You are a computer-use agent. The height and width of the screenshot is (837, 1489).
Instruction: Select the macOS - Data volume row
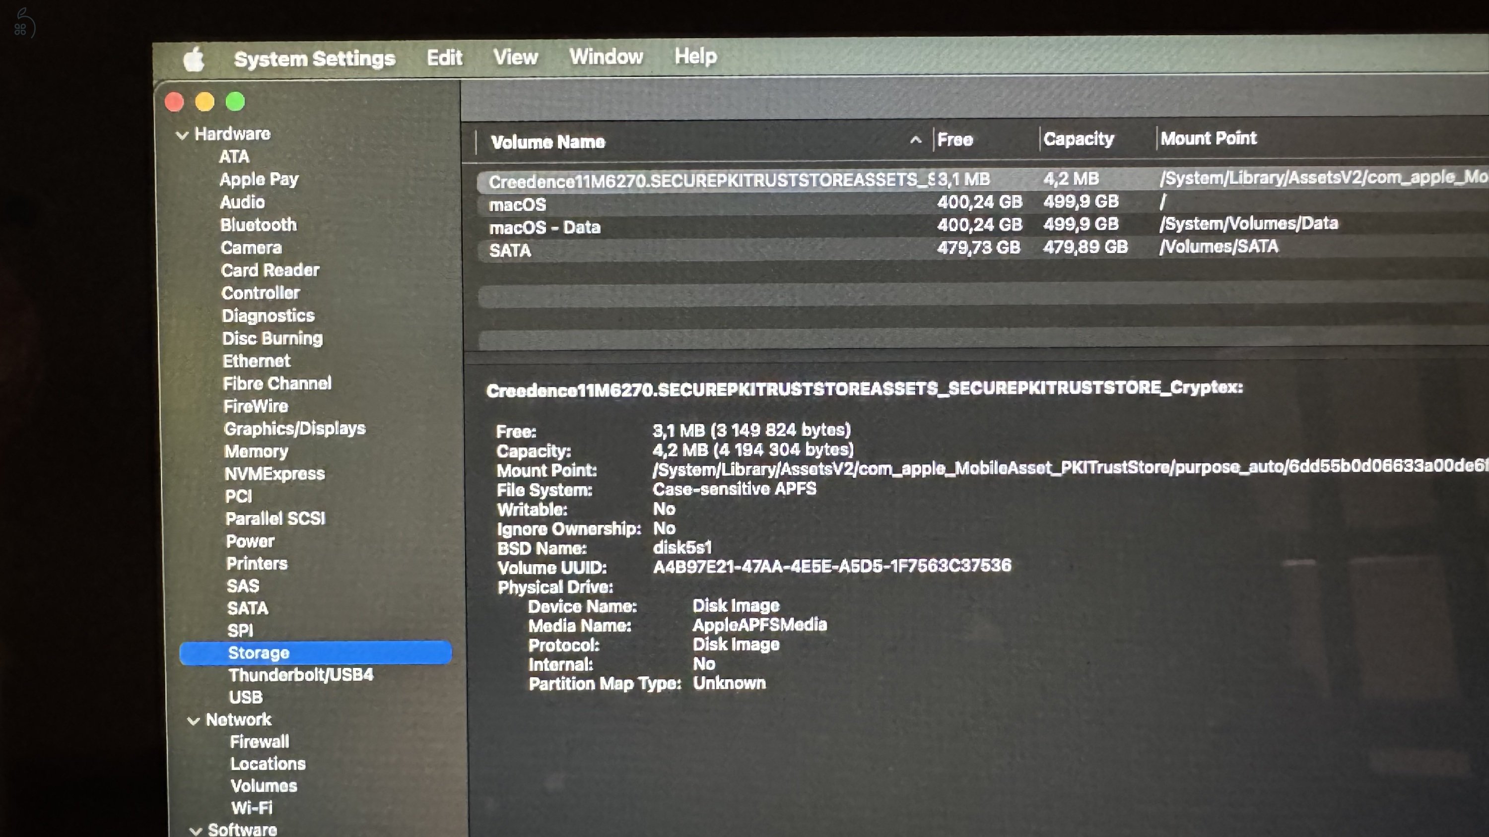pyautogui.click(x=983, y=225)
